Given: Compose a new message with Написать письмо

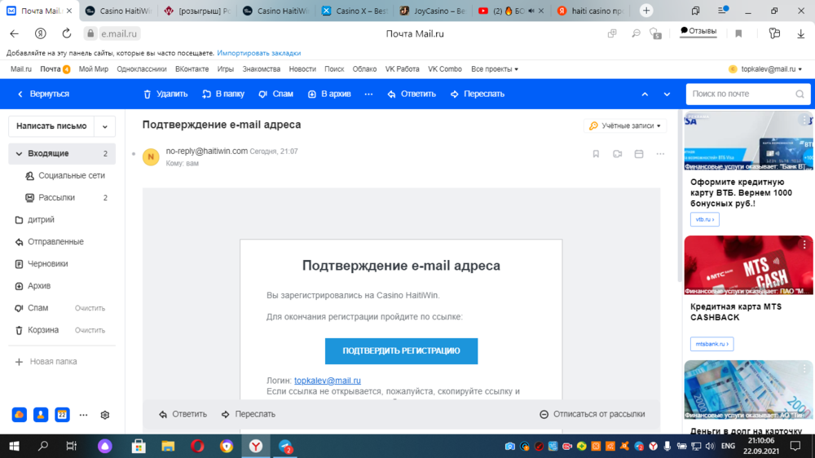Looking at the screenshot, I should [51, 126].
